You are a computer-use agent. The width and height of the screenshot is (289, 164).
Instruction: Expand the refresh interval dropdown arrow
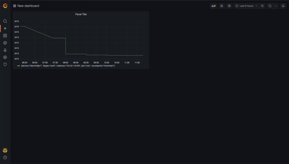coord(276,6)
